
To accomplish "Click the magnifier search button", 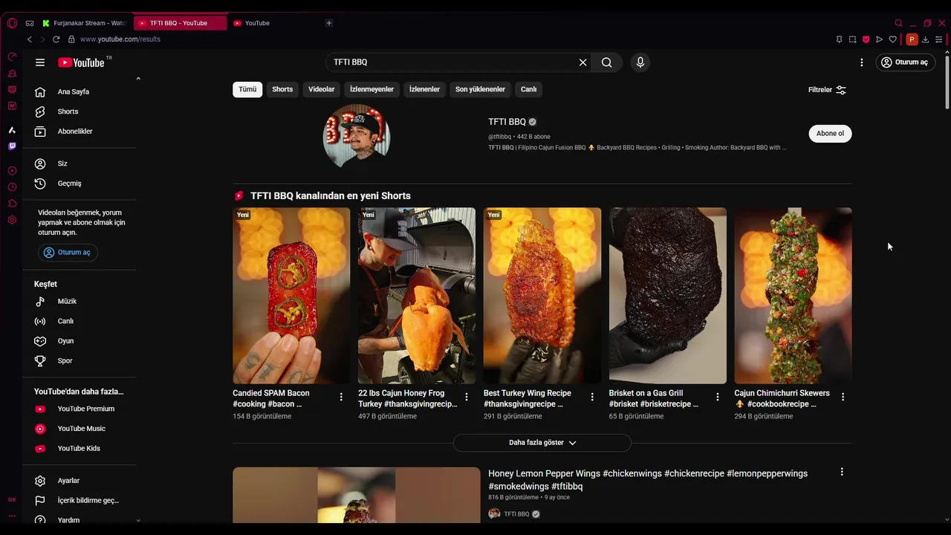I will [607, 62].
